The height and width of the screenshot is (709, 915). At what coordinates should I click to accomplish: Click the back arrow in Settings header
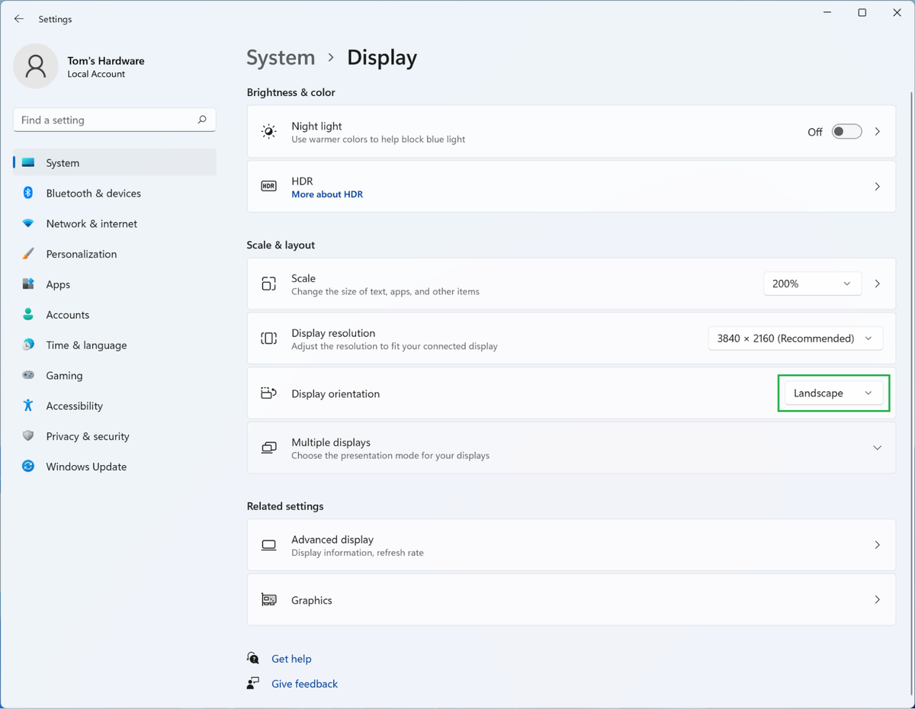19,19
